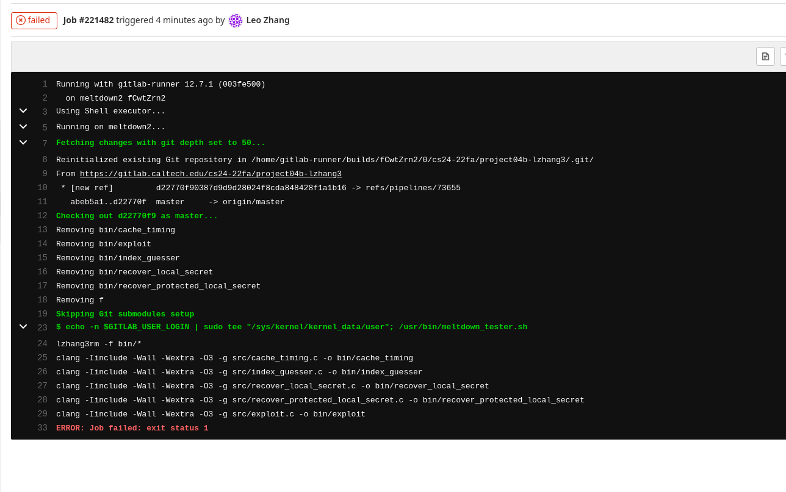Click 'Checking out d22770f9 as master...' line
786x492 pixels.
(137, 216)
